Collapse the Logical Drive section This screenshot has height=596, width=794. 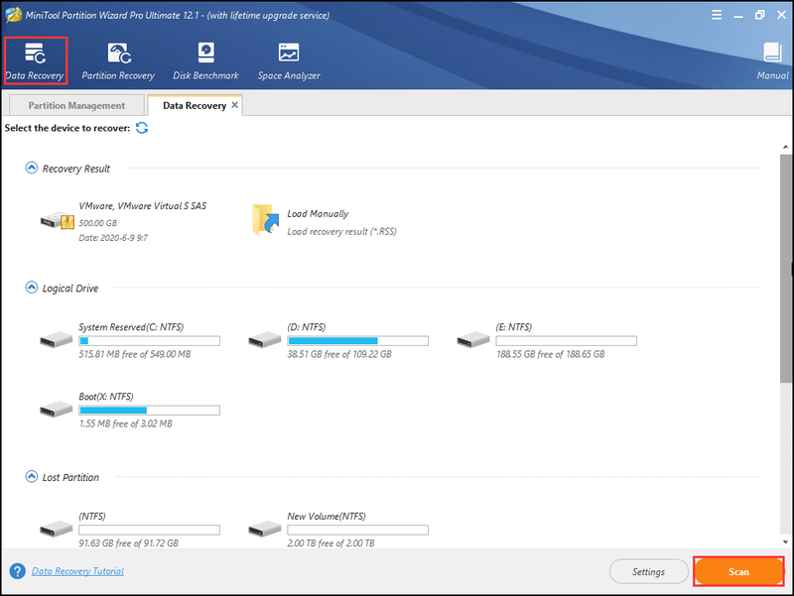(x=32, y=288)
